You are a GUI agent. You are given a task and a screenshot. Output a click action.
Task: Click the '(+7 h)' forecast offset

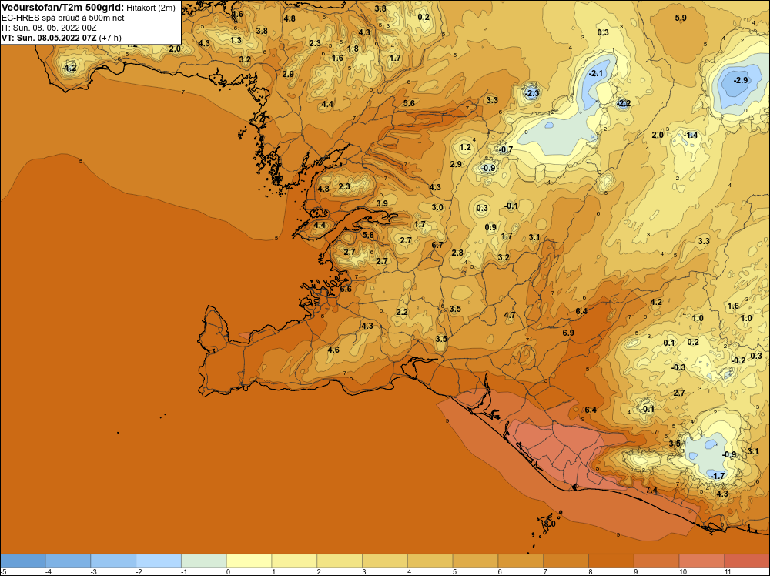(x=110, y=38)
